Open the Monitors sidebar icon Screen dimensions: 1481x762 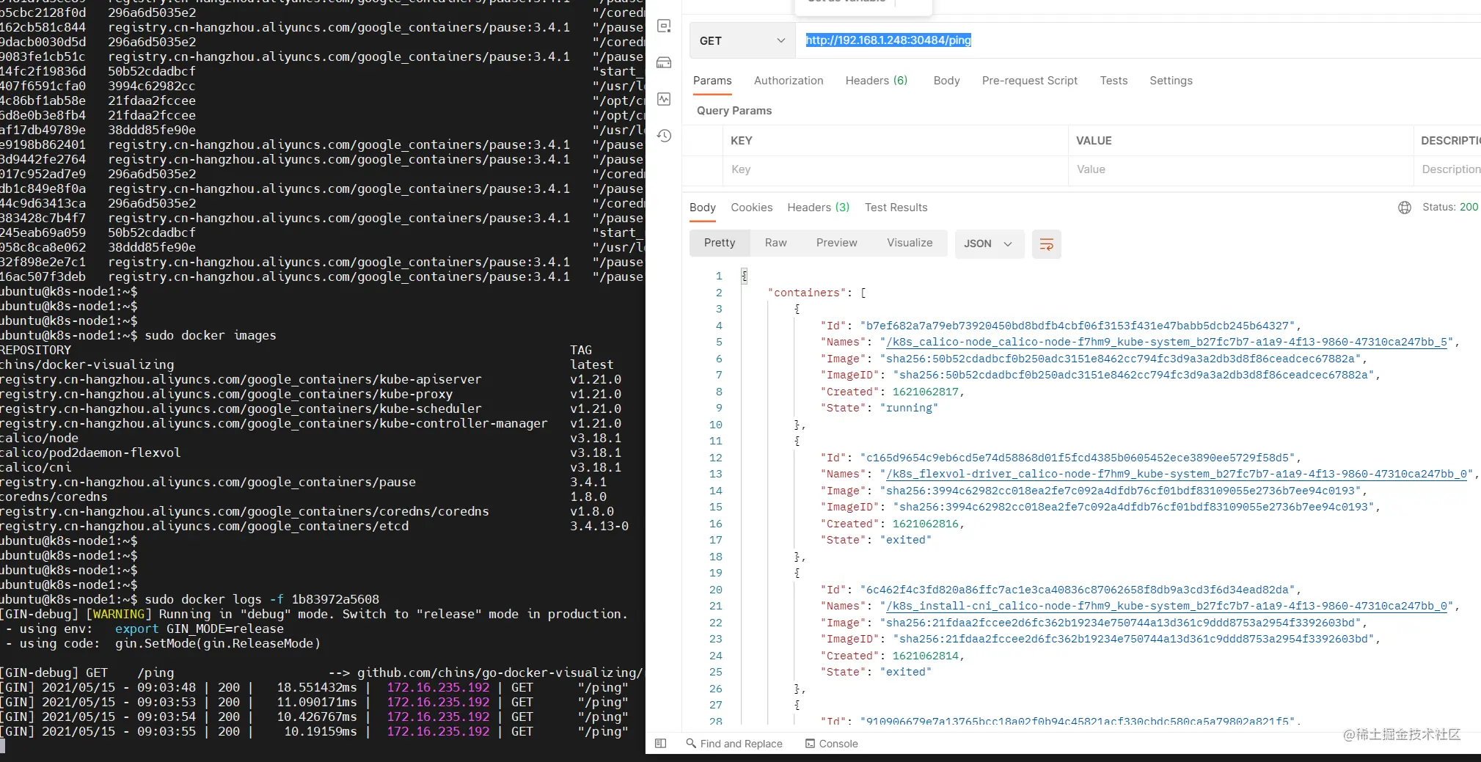point(664,99)
